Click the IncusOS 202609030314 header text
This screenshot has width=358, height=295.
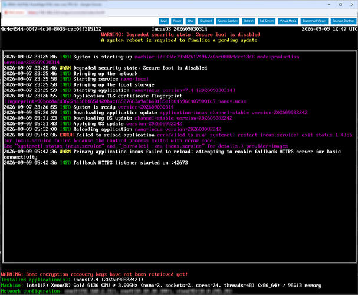coord(179,29)
